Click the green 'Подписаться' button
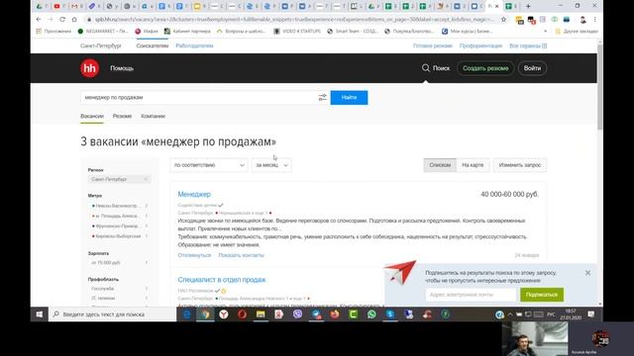Screen dimensions: 634x356 pos(542,295)
